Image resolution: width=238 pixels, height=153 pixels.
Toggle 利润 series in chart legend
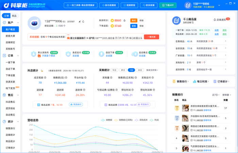tap(154, 120)
